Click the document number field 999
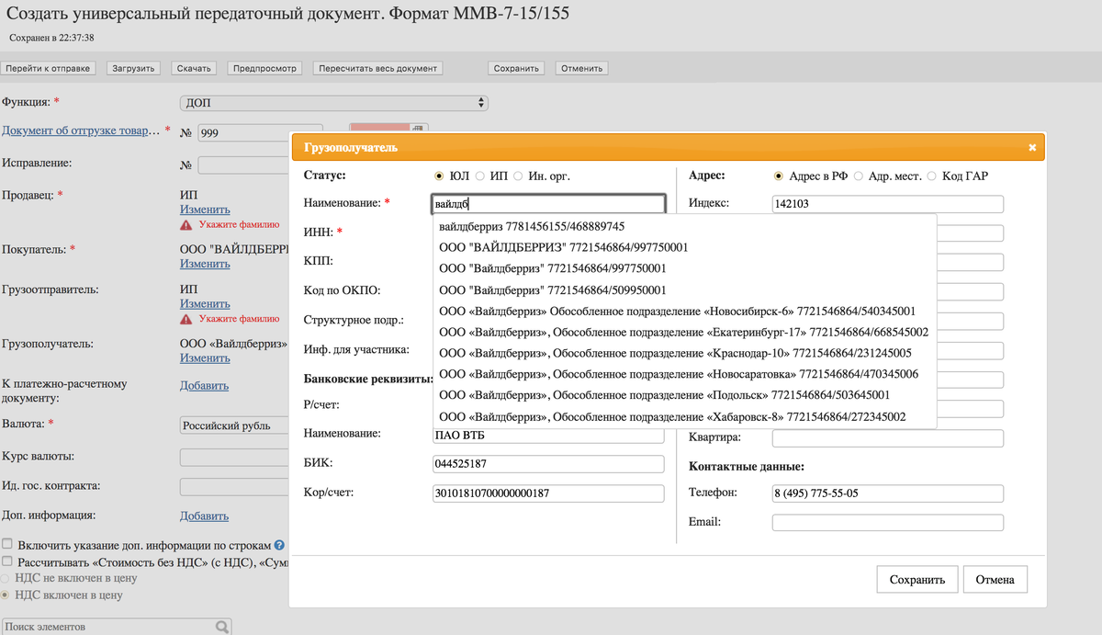The image size is (1102, 635). [260, 132]
